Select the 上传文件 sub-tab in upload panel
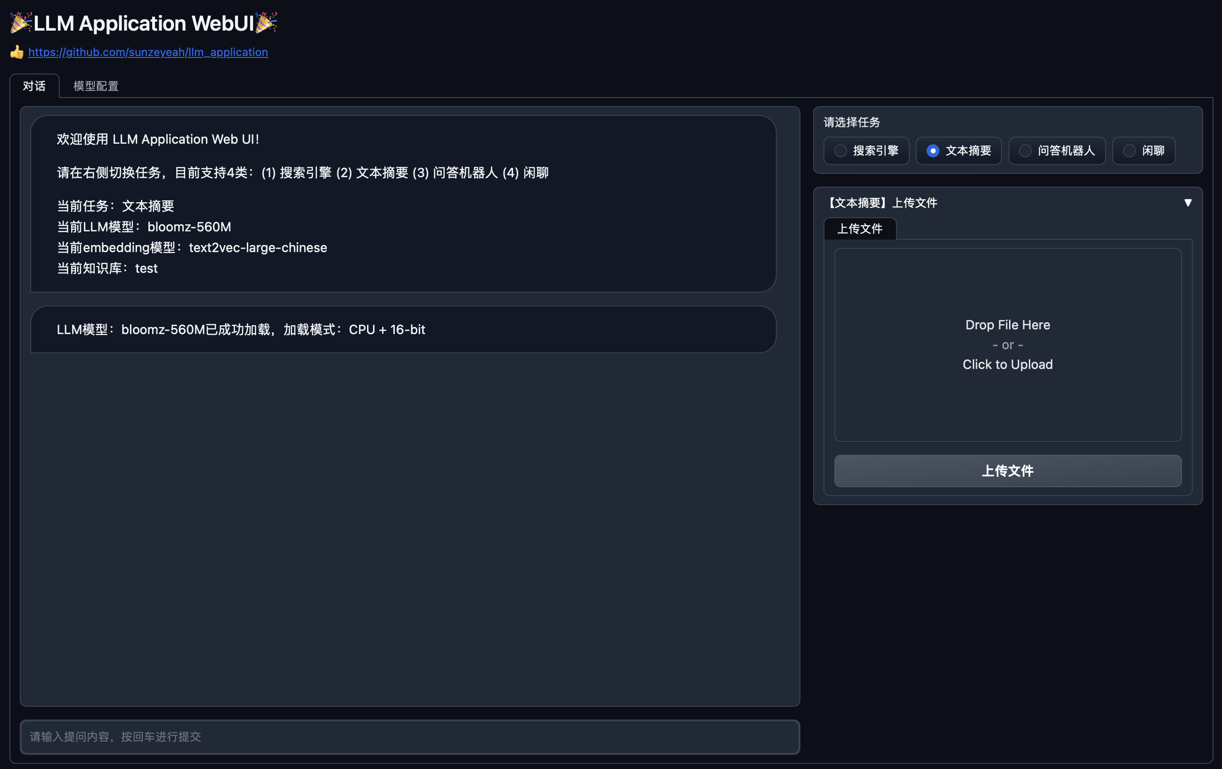This screenshot has width=1222, height=769. pos(860,229)
